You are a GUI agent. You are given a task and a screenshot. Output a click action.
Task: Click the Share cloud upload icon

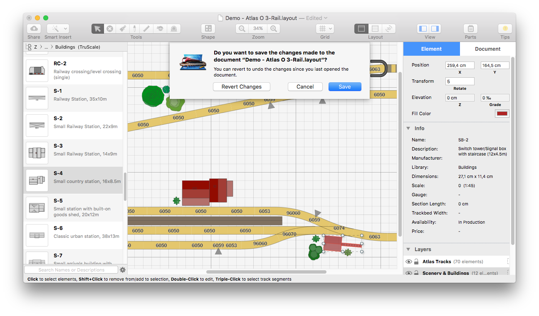coord(34,29)
